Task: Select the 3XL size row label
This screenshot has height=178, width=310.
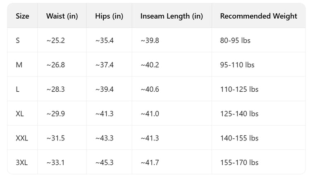Action: [x=21, y=162]
